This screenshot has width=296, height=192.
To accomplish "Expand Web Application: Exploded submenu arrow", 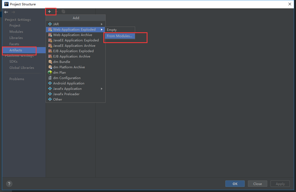I will click(102, 30).
